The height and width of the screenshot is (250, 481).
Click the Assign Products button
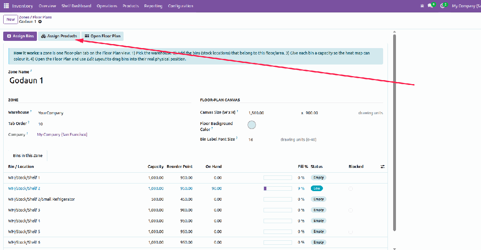[59, 36]
